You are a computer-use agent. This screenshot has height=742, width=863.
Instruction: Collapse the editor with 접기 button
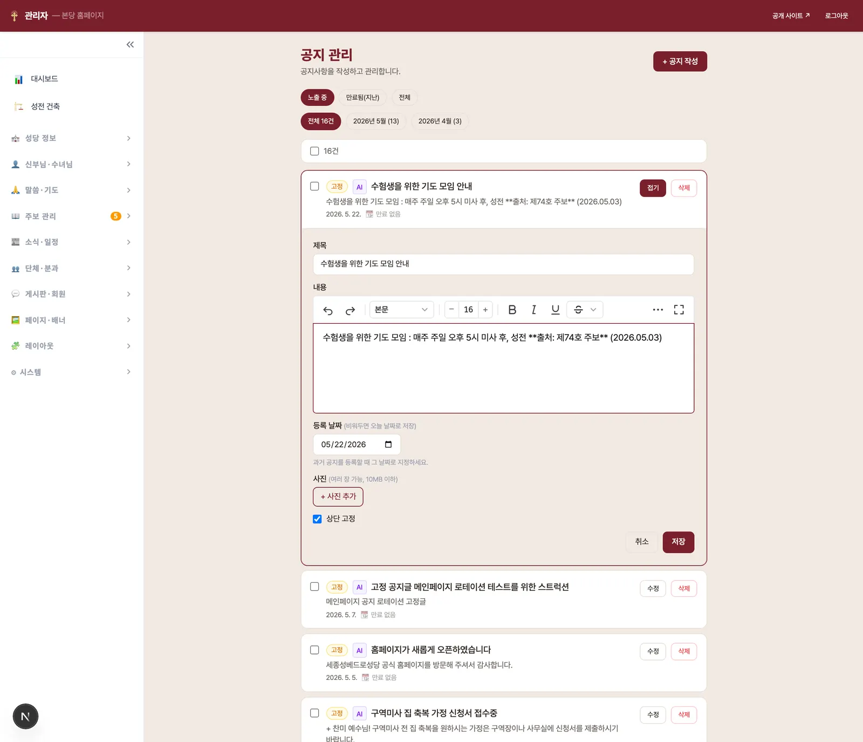[653, 188]
